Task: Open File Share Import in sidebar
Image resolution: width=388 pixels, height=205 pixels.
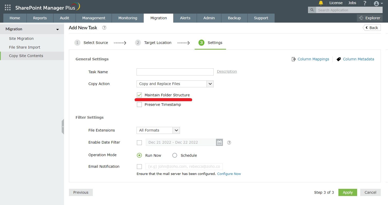Action: point(25,47)
